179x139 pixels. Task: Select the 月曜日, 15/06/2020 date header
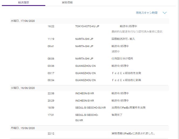point(23,128)
